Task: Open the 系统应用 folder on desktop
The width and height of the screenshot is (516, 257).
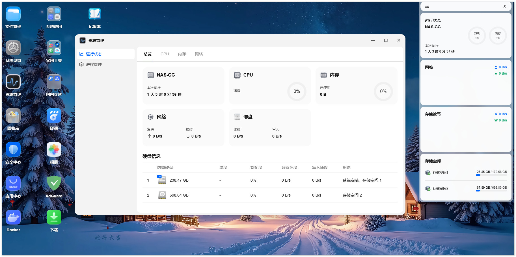Action: 54,14
